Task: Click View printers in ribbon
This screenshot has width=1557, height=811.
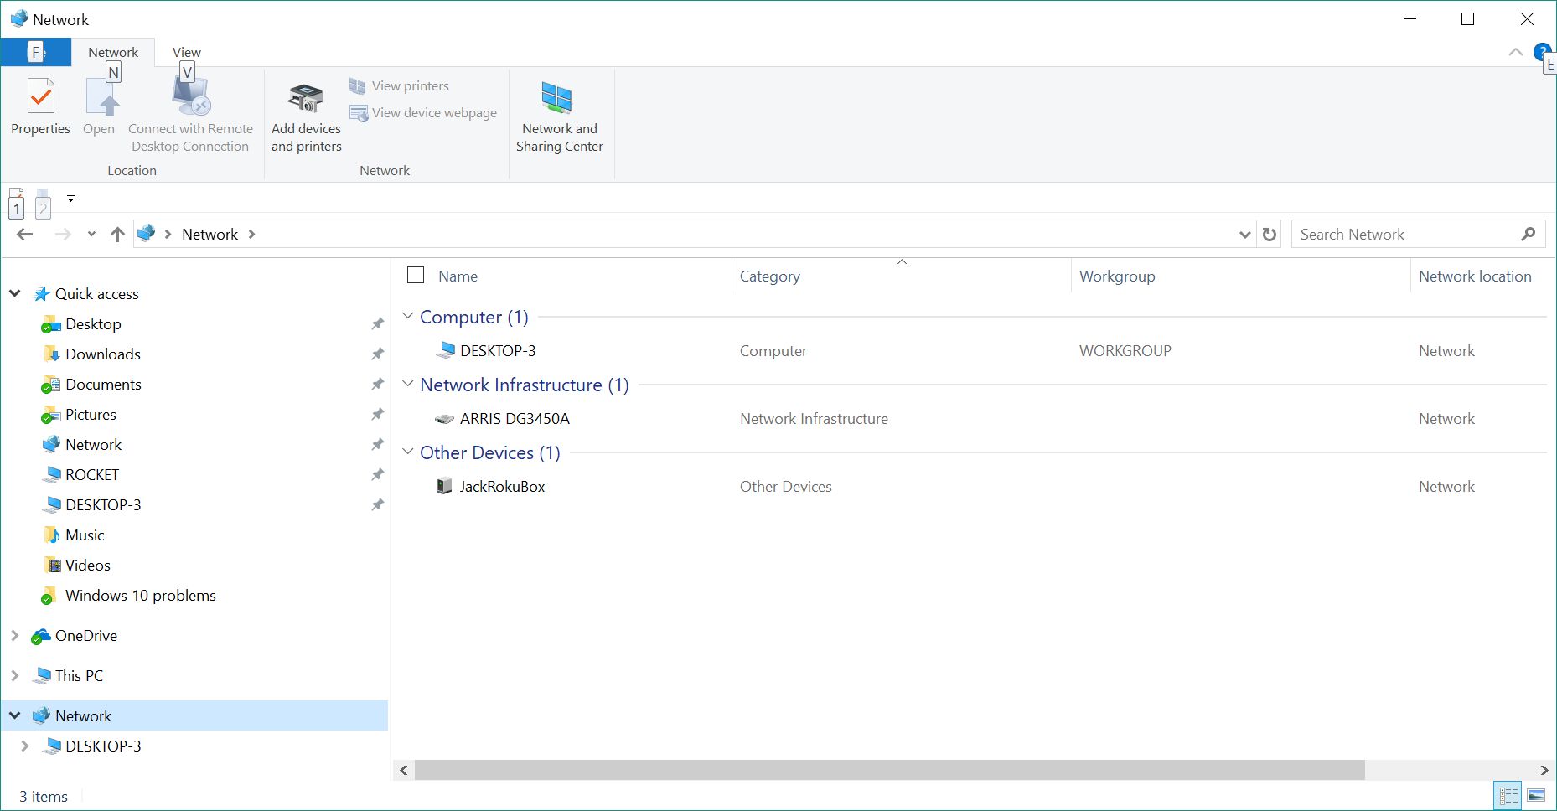Action: (399, 85)
